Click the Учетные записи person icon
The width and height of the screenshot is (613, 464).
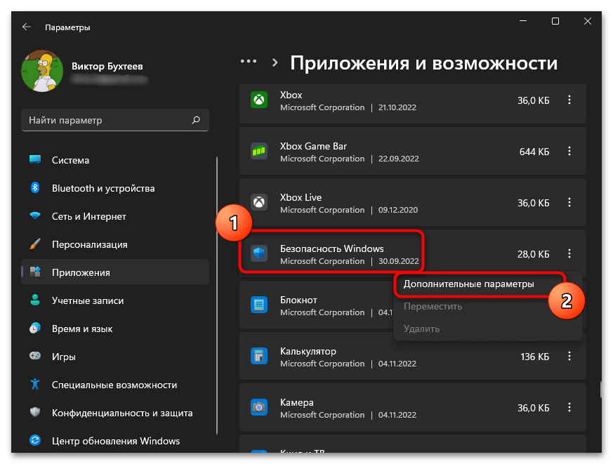[x=35, y=300]
